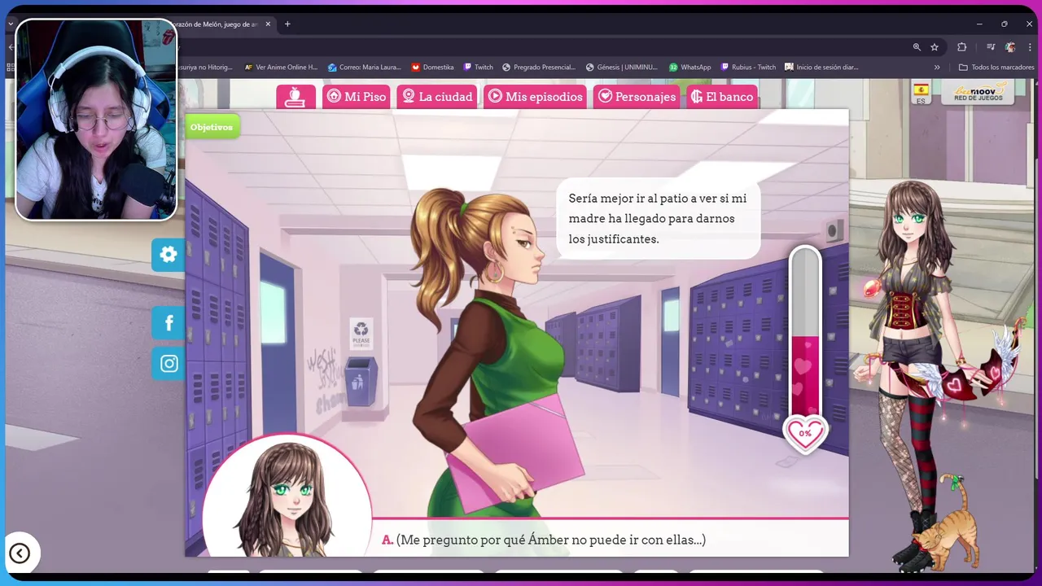
Task: Open the Chrome profile avatar
Action: point(1010,47)
